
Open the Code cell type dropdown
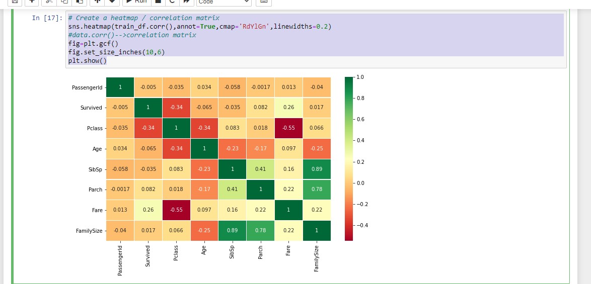[224, 2]
